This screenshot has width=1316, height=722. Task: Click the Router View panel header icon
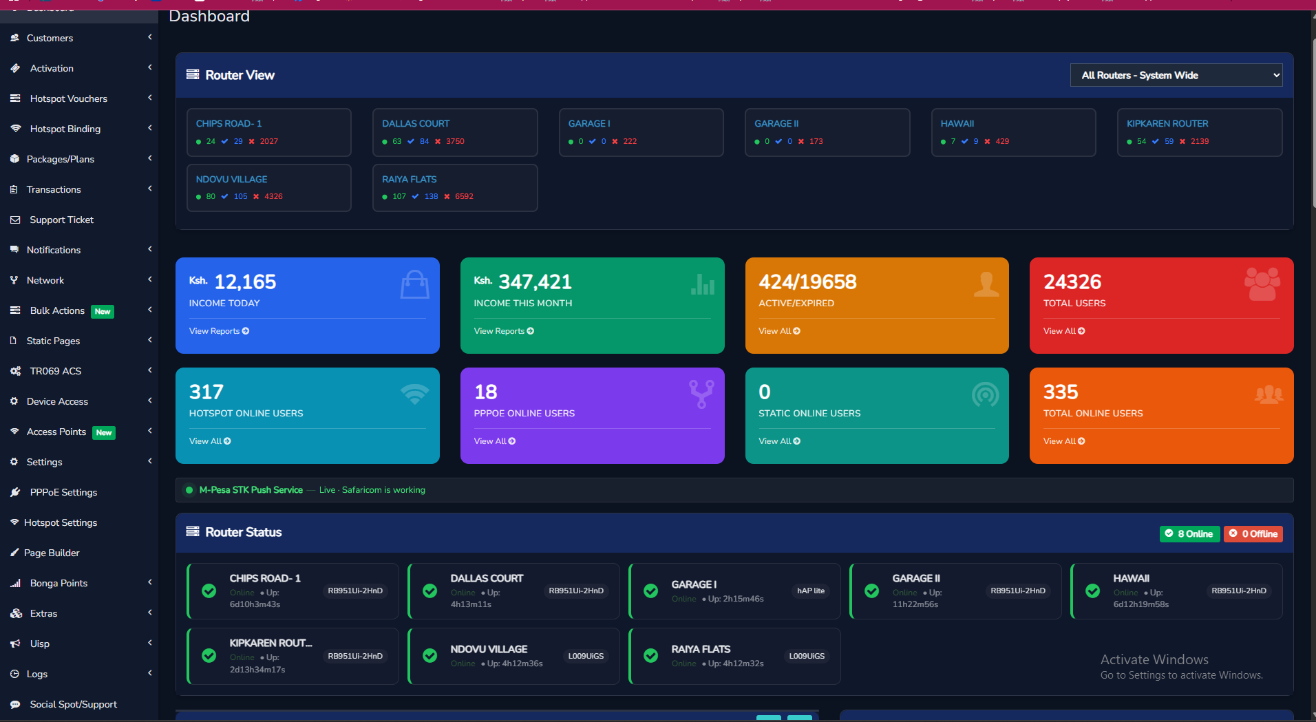coord(192,74)
